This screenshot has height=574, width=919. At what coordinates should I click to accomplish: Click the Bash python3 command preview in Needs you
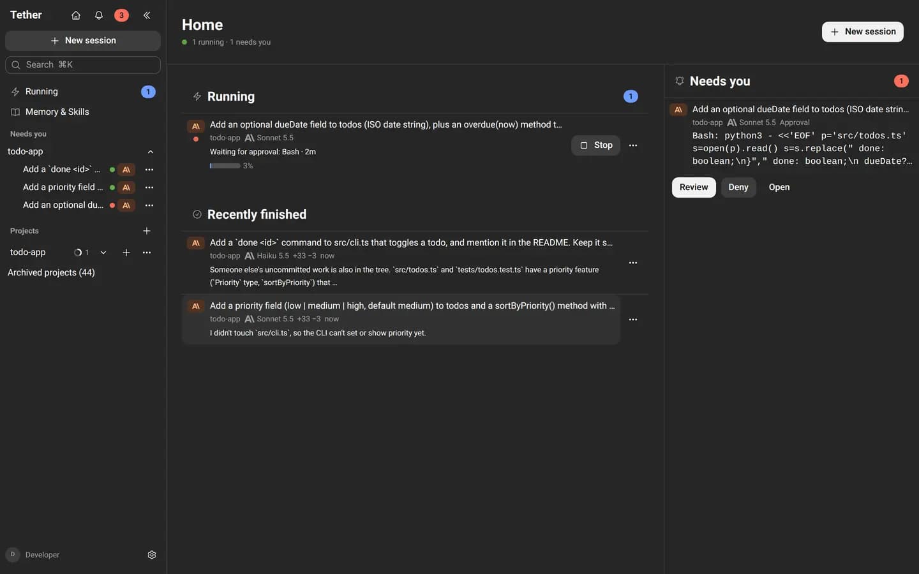point(802,149)
